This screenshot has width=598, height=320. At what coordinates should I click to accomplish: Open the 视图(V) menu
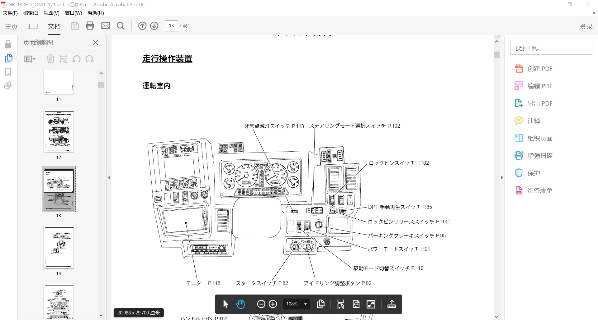point(52,13)
